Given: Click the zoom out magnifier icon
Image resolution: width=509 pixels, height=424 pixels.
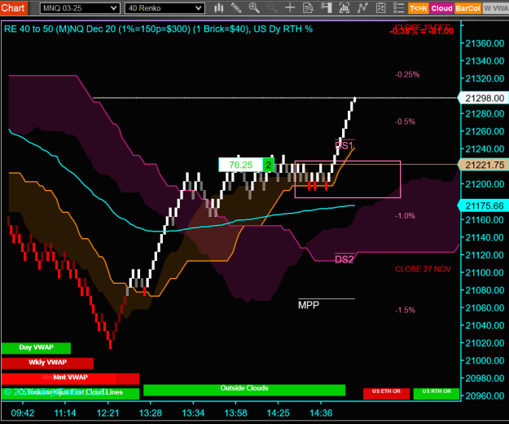Looking at the screenshot, I should [272, 8].
